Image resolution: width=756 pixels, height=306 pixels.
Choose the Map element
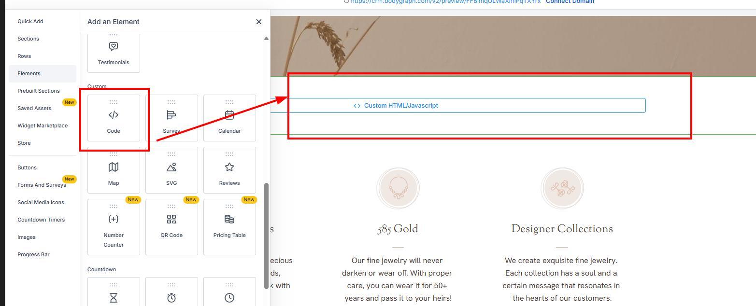pyautogui.click(x=114, y=170)
